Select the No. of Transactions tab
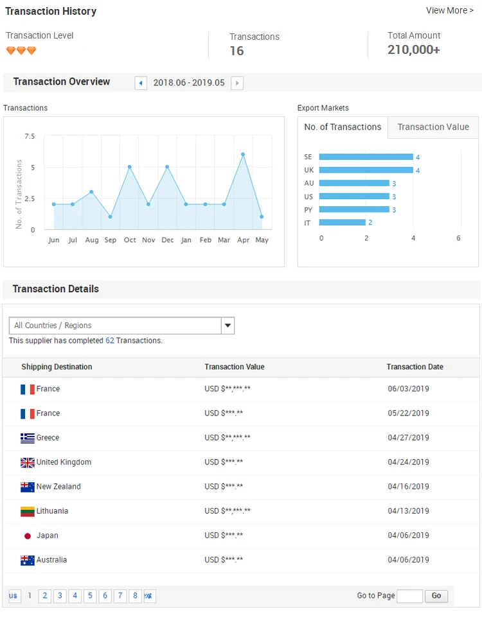This screenshot has height=619, width=482. [343, 127]
